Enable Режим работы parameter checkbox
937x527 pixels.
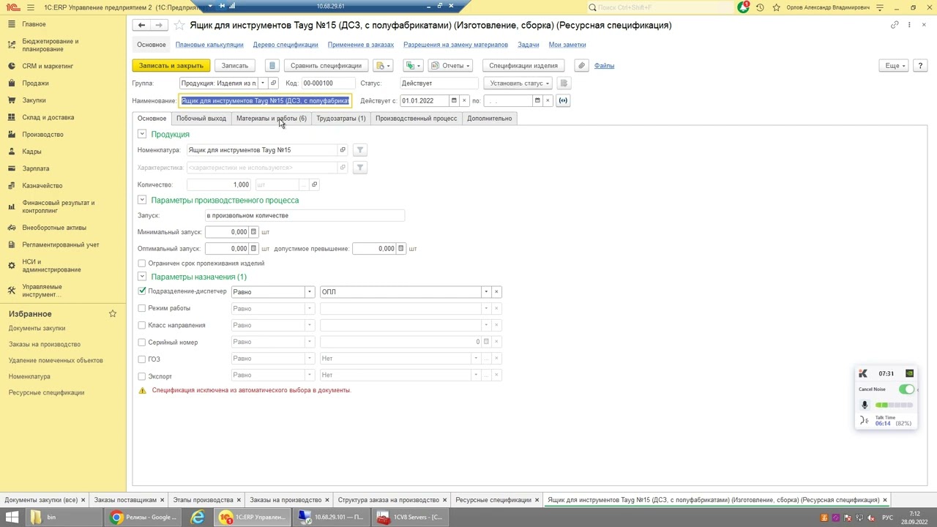(142, 308)
